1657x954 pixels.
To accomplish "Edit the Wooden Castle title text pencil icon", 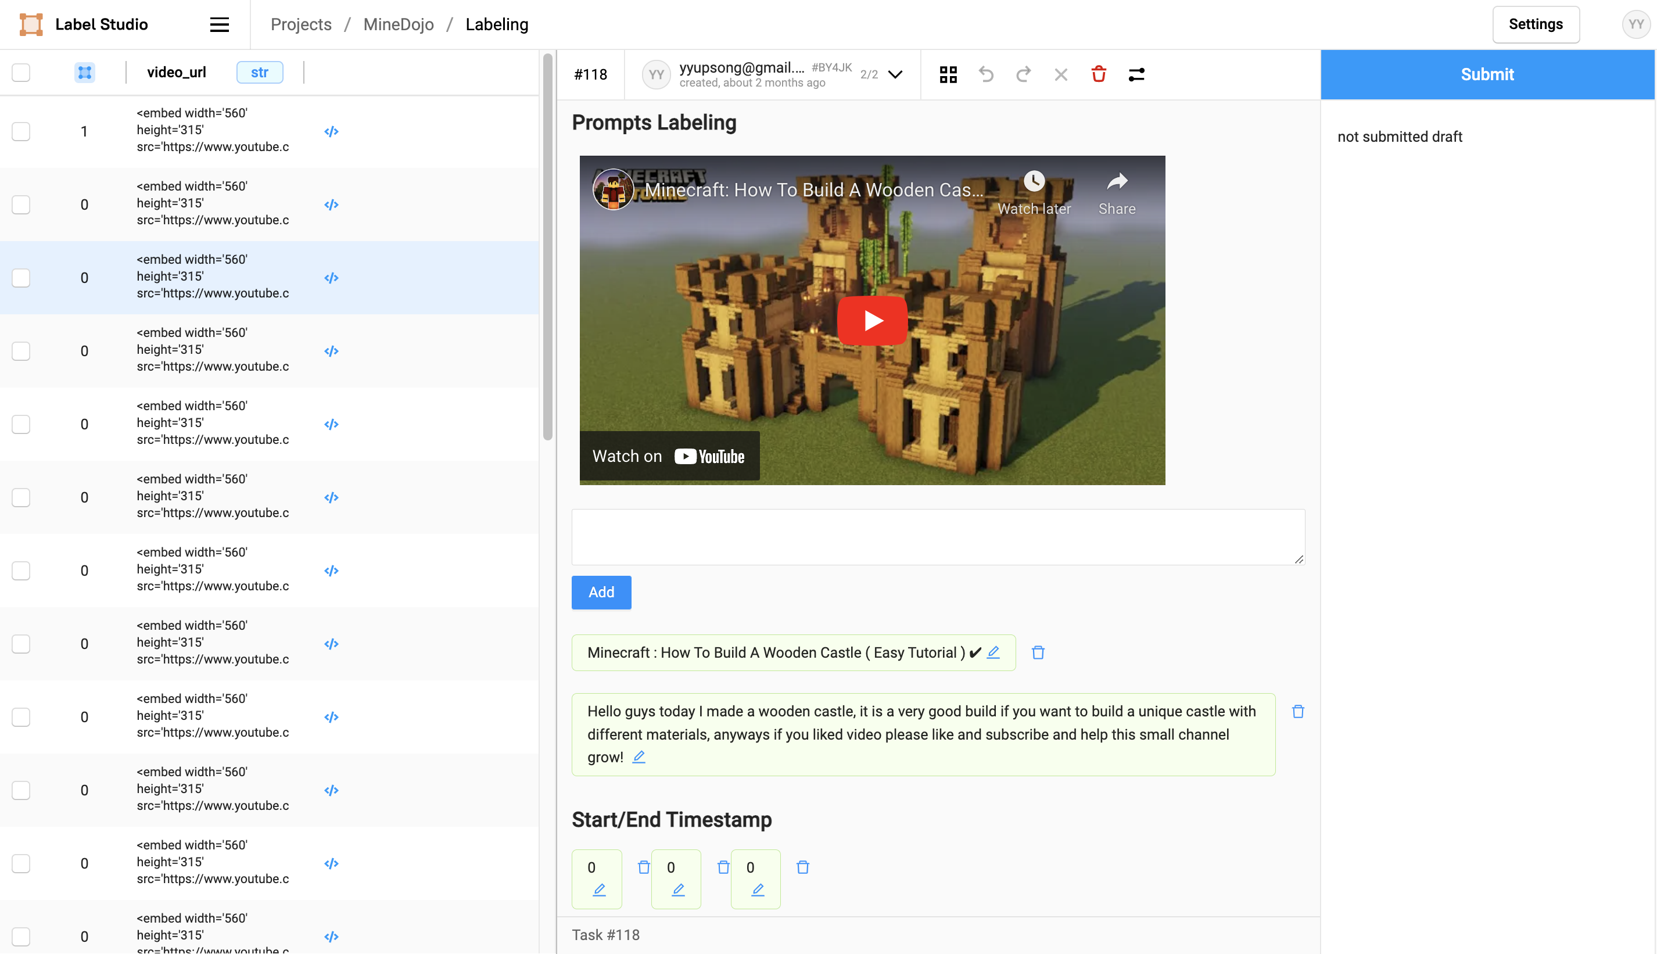I will click(x=994, y=652).
